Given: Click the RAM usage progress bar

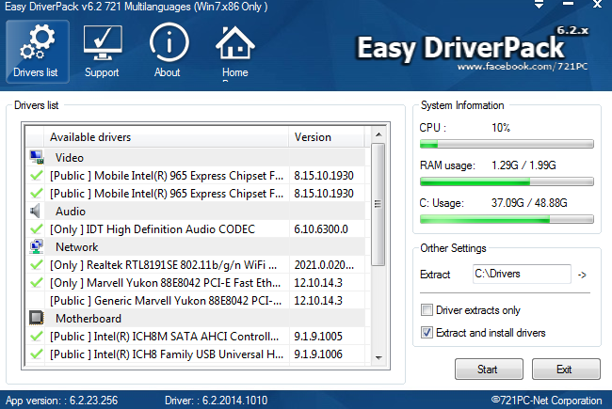Looking at the screenshot, I should [x=507, y=181].
